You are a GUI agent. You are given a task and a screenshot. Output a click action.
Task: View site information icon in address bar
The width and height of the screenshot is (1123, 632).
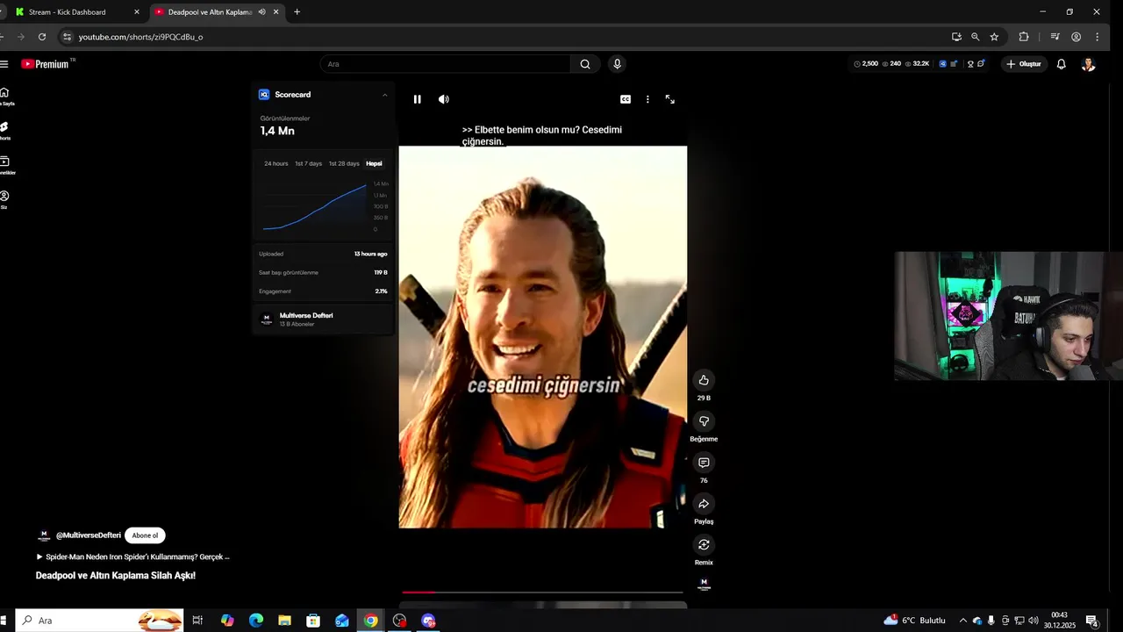(x=67, y=37)
